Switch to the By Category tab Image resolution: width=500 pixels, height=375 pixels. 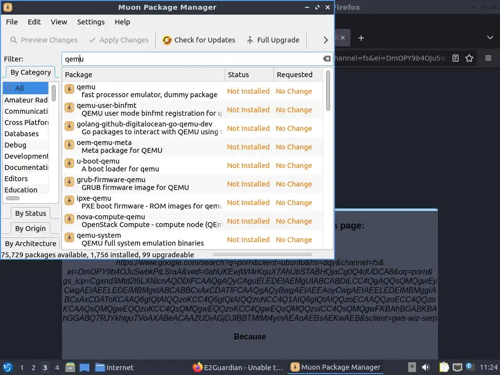click(x=31, y=72)
